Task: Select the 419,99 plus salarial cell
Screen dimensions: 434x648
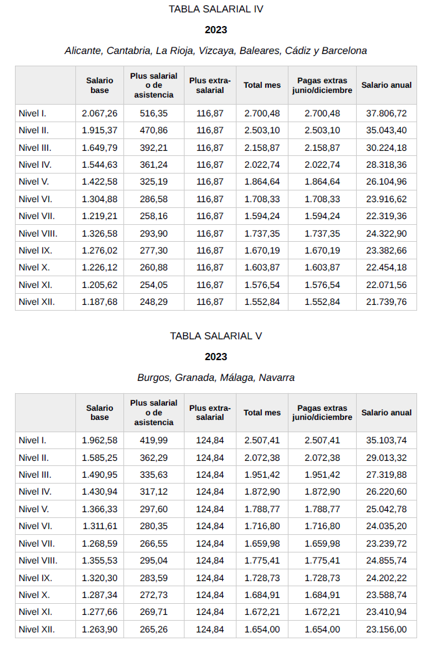Action: coord(154,441)
